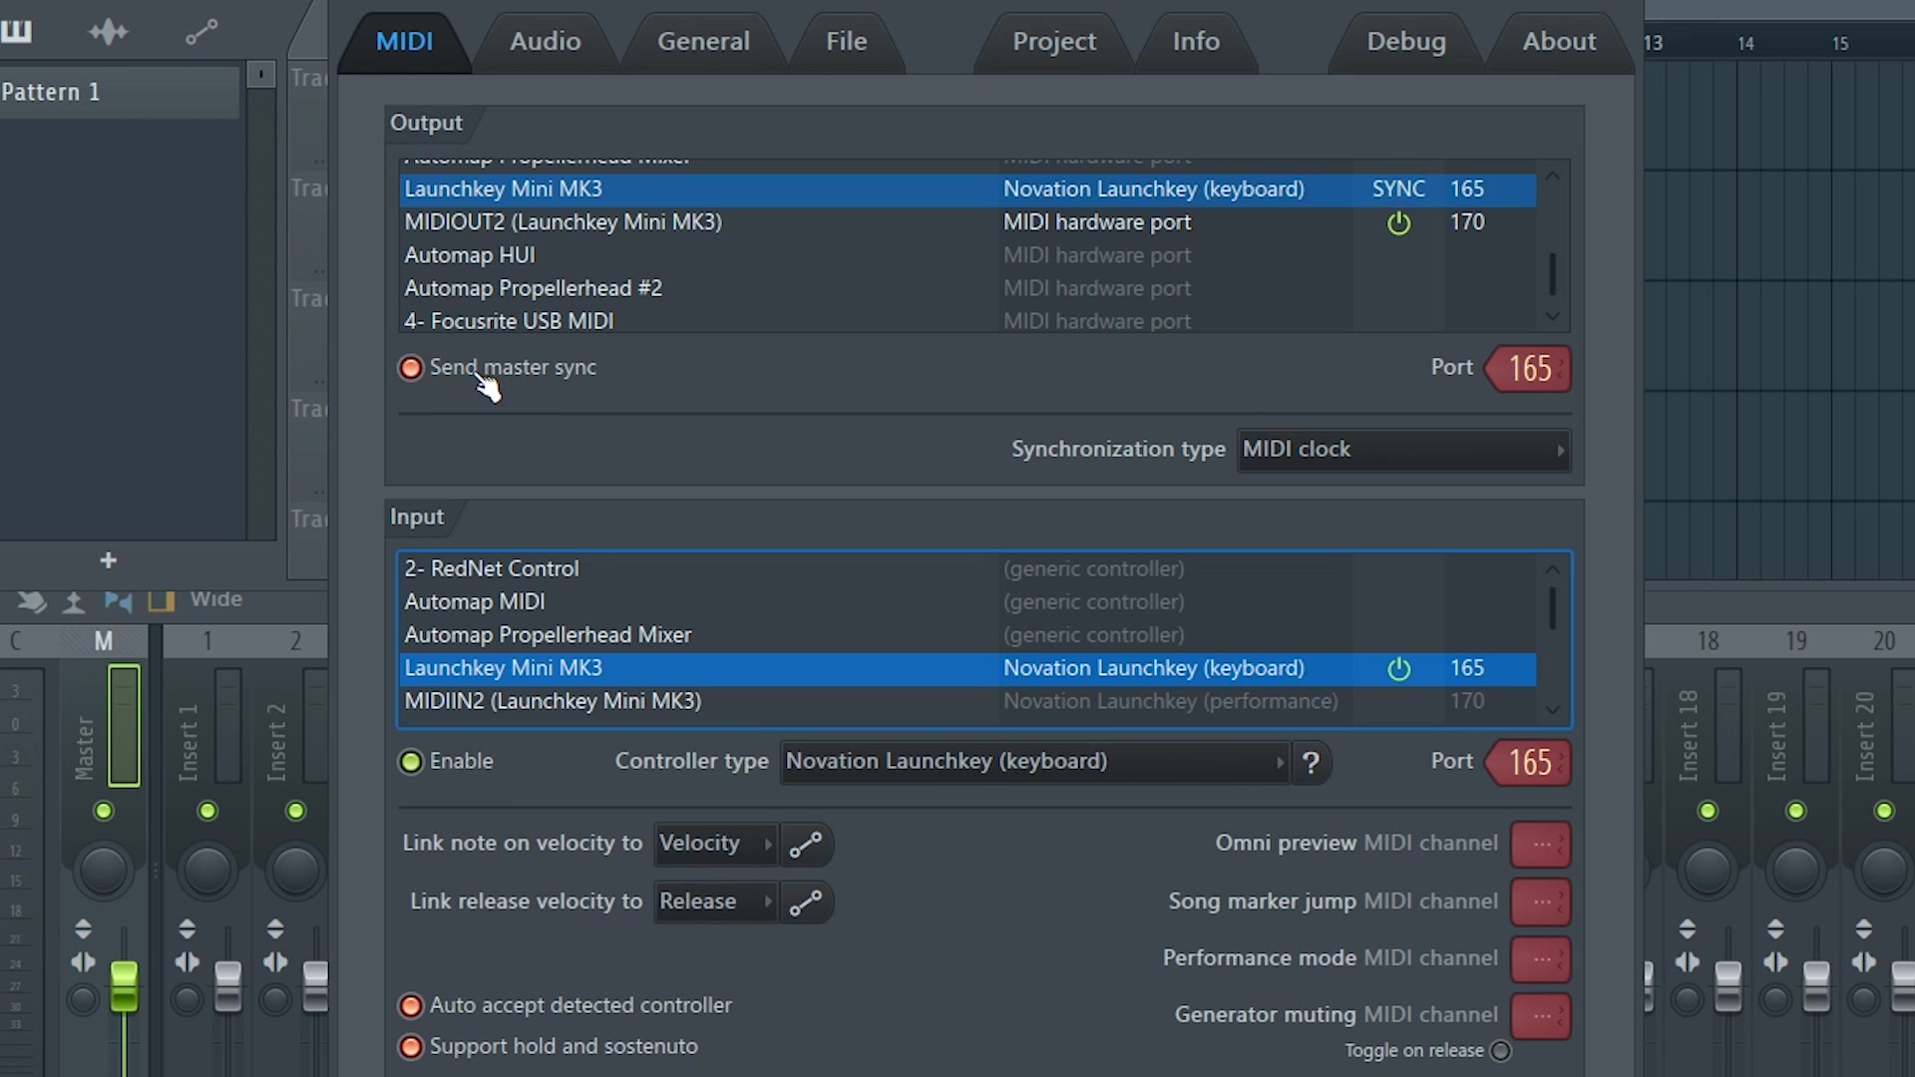The image size is (1915, 1077).
Task: Open link dialog for release velocity
Action: (x=806, y=902)
